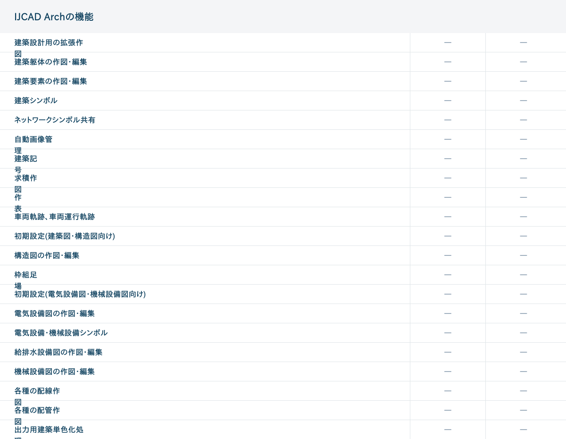
Task: Select ネットワークシンボル共有 in the feature list
Action: point(55,120)
